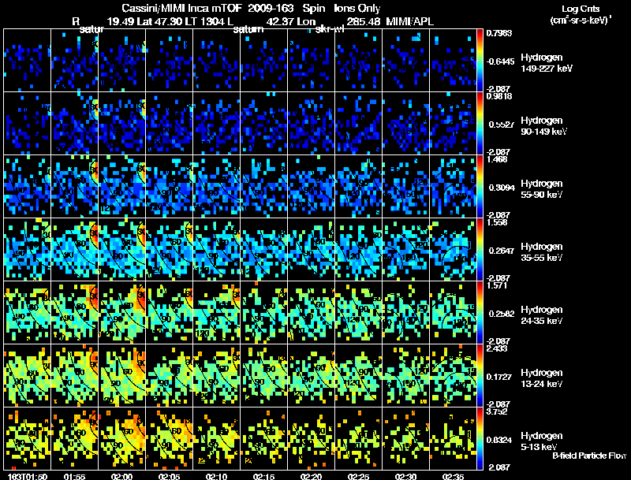Open the 13-24 keV Hydrogen image at 02:15
The height and width of the screenshot is (480, 631).
point(263,376)
